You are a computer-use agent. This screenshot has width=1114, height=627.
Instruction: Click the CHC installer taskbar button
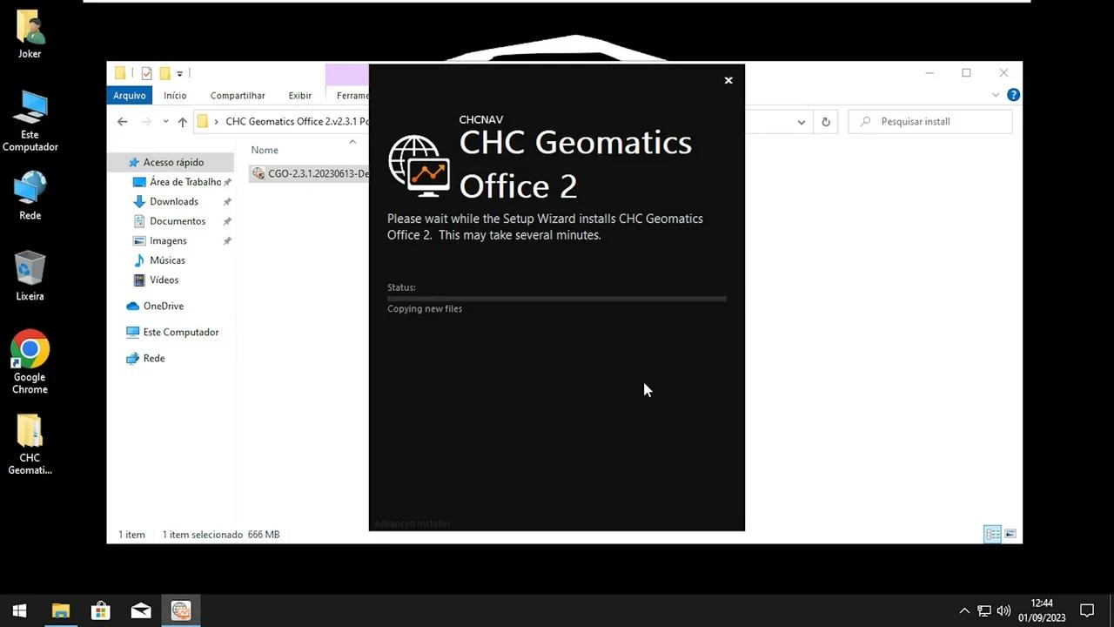coord(181,610)
